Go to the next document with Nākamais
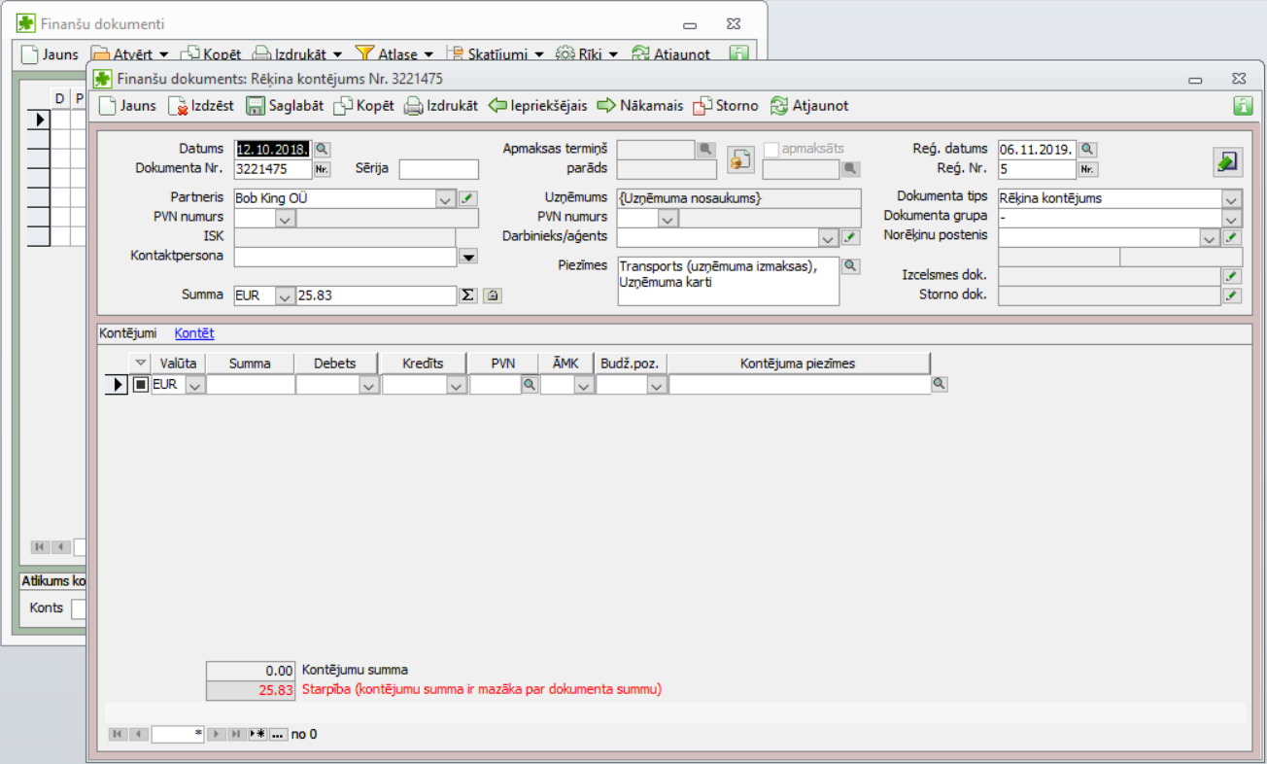The width and height of the screenshot is (1267, 764). click(639, 106)
